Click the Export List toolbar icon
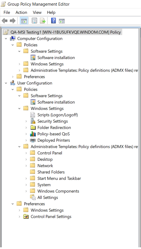The width and height of the screenshot is (141, 249). pos(43,21)
